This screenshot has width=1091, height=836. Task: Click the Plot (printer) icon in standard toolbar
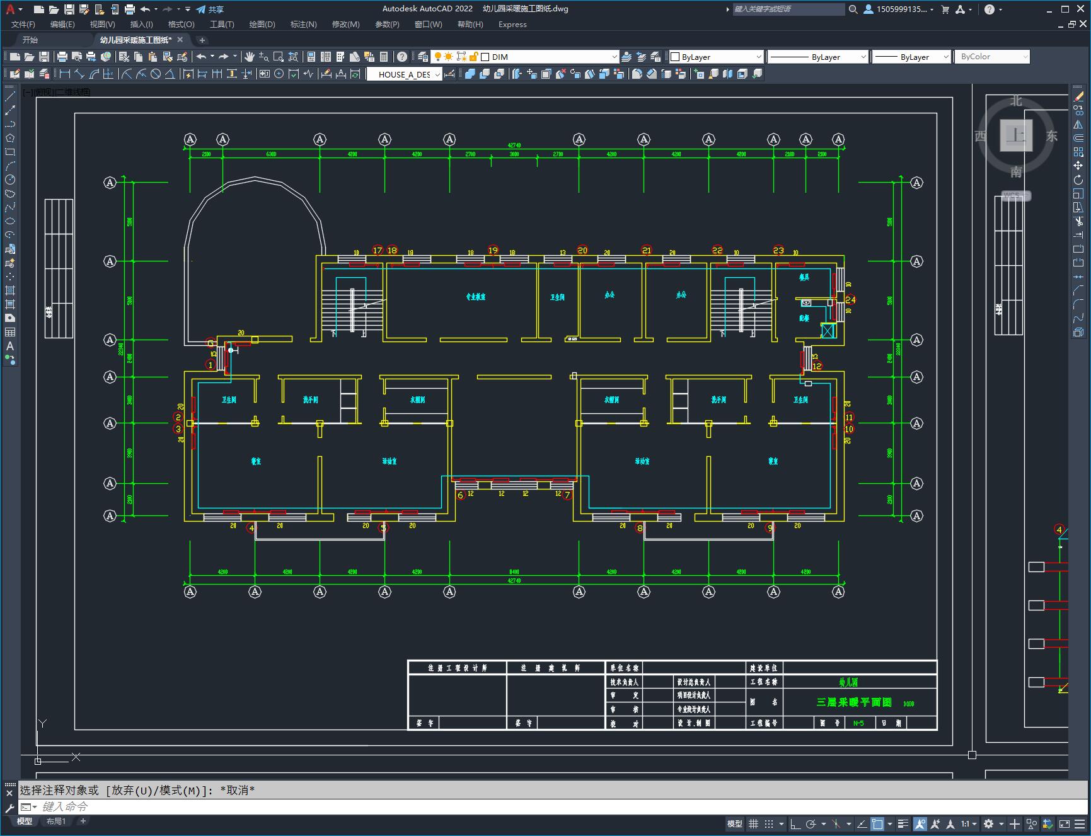[x=62, y=57]
